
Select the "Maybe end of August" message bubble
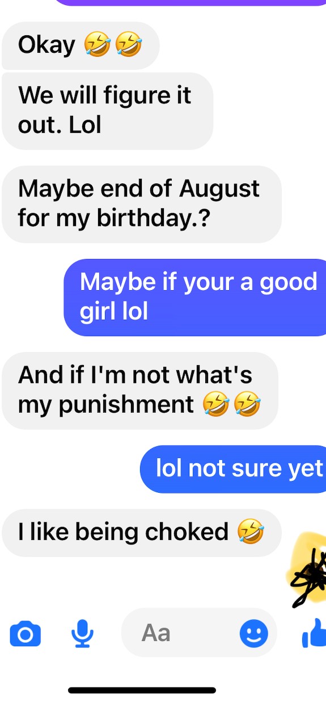coord(142,204)
